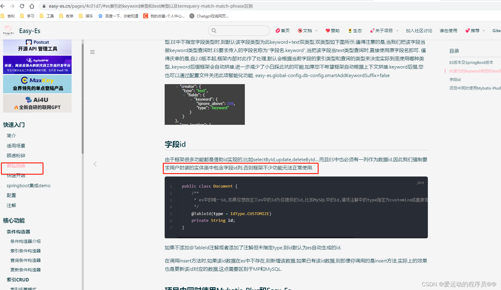Click the 生态 ecosystem icon

(x=350, y=31)
